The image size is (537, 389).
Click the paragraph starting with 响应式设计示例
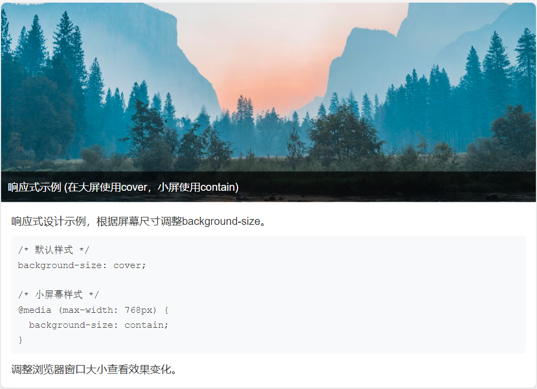pos(139,221)
